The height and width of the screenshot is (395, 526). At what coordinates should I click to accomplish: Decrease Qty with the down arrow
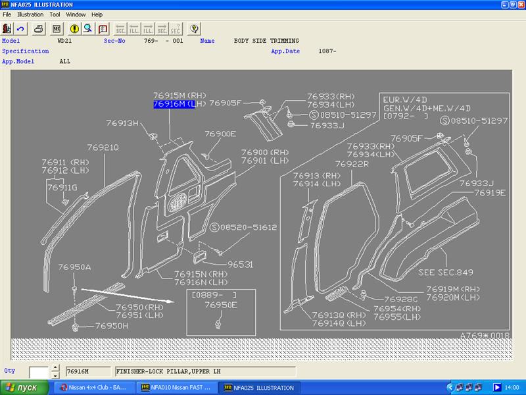pos(55,376)
